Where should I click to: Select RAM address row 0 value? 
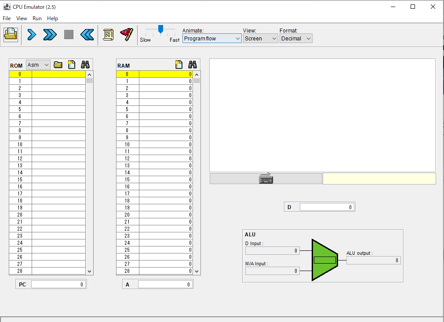pos(166,74)
